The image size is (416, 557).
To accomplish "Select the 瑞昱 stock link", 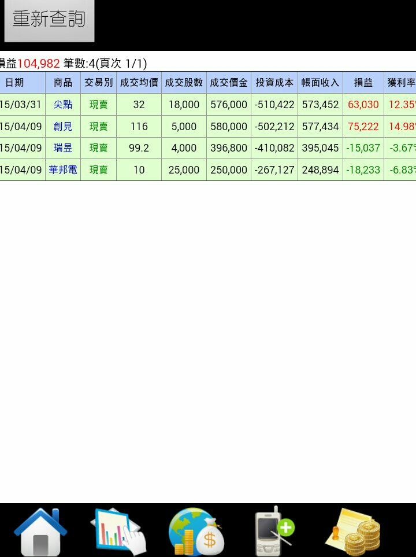I will [x=63, y=147].
